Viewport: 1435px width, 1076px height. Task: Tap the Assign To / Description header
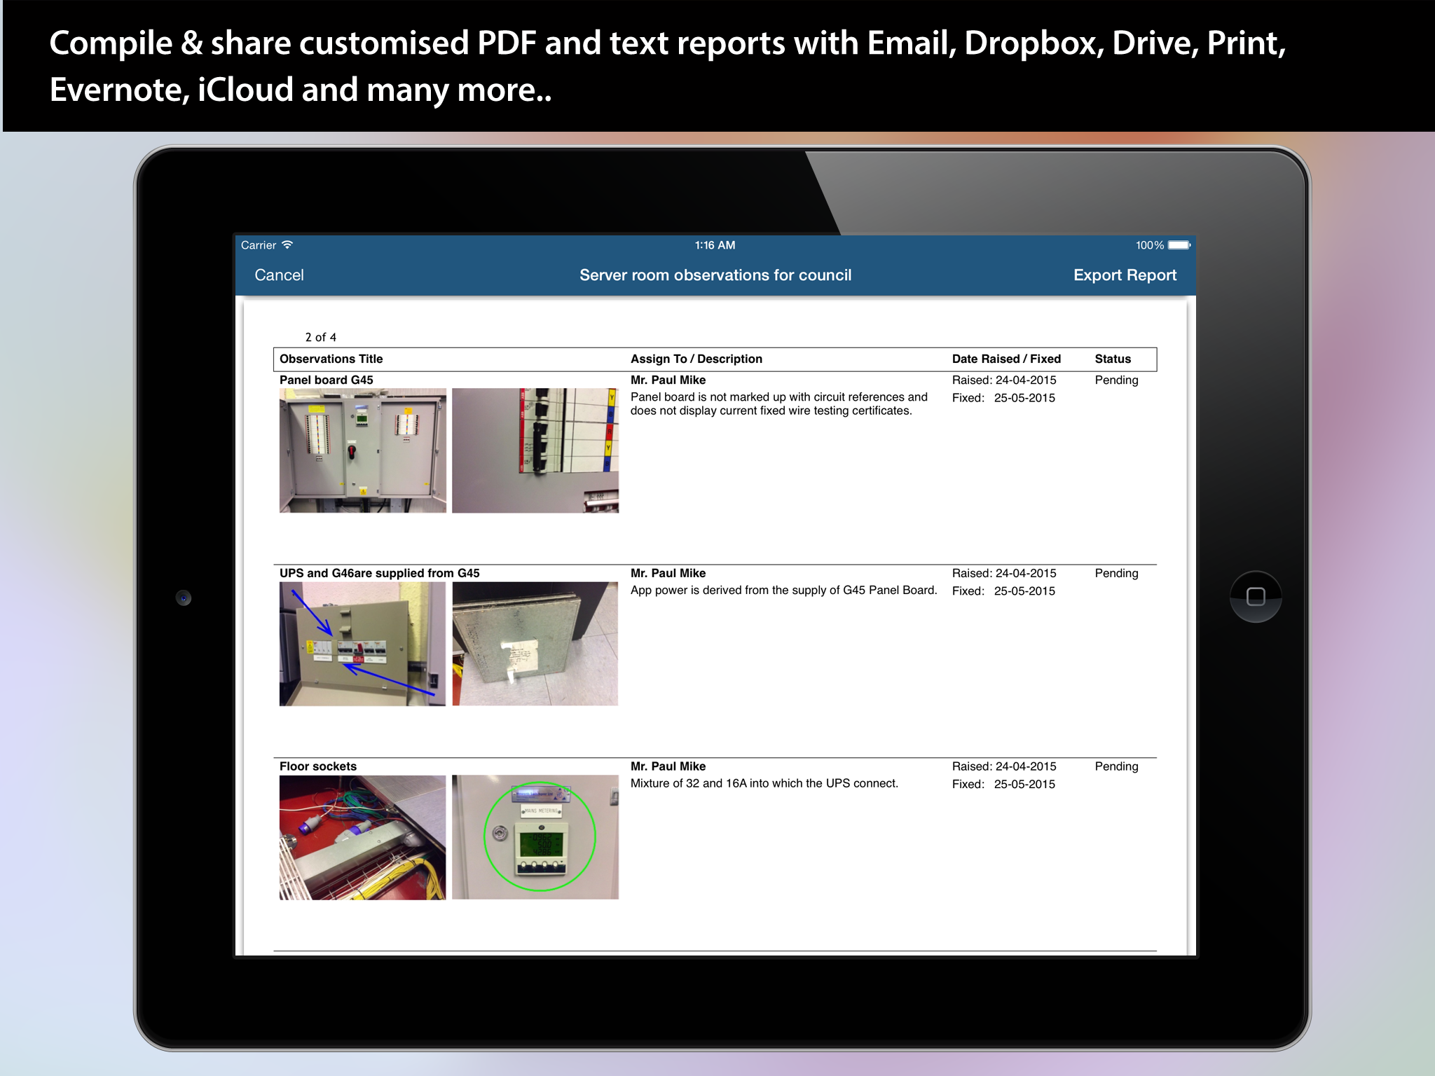[696, 359]
